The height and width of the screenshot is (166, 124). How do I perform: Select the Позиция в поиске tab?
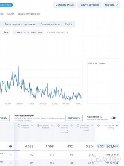[x=50, y=24]
